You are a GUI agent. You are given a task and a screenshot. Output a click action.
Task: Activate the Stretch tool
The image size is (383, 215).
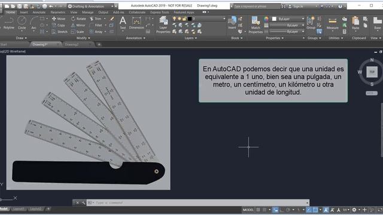point(60,32)
